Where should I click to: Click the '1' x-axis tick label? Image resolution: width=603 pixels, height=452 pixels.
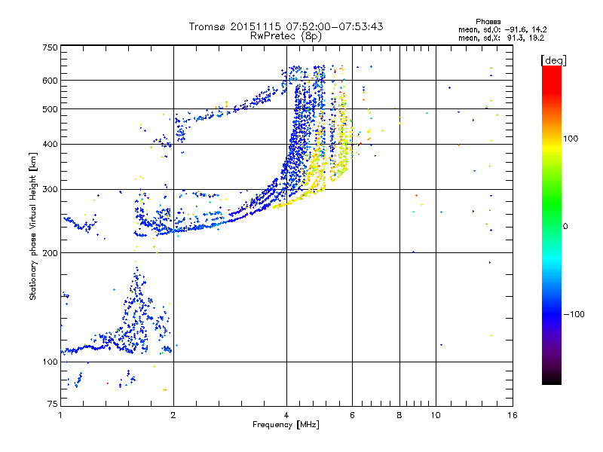click(x=60, y=415)
